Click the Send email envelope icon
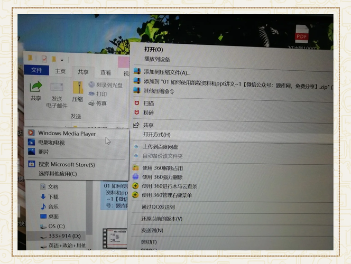 click(x=57, y=87)
